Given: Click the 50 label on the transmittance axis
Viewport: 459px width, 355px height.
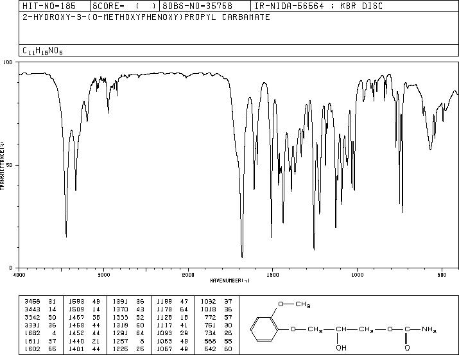Looking at the screenshot, I should [10, 165].
